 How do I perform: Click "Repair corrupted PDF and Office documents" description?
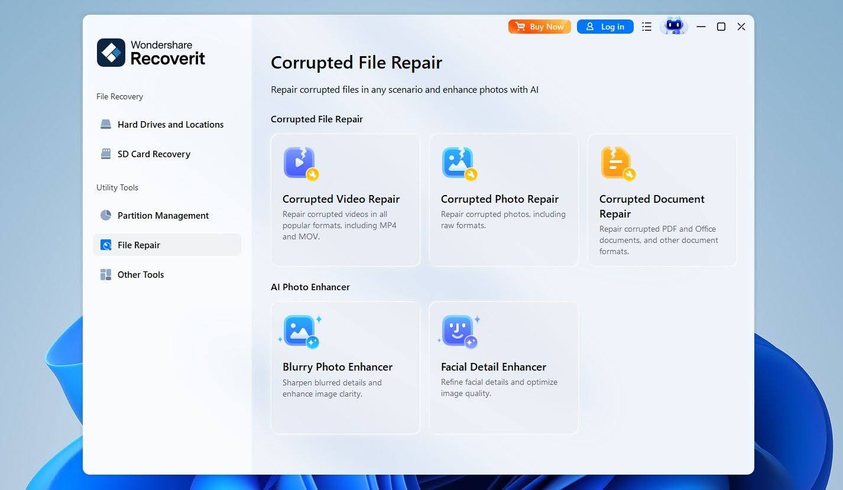click(x=659, y=240)
